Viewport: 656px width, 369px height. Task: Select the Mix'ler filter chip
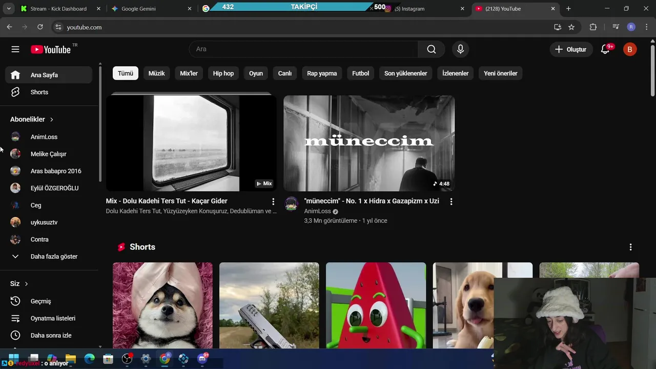click(189, 73)
